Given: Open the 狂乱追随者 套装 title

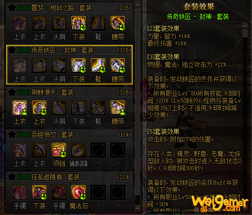Looking at the screenshot, I should click(x=55, y=177).
